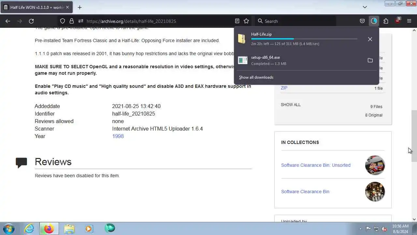Image resolution: width=417 pixels, height=235 pixels.
Task: Open a new tab
Action: [x=79, y=7]
